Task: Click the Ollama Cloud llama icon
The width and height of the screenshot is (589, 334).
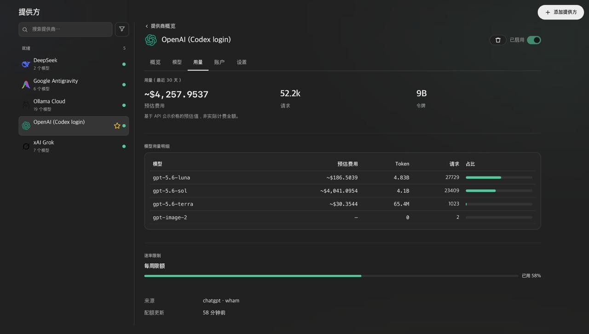Action: click(x=26, y=105)
